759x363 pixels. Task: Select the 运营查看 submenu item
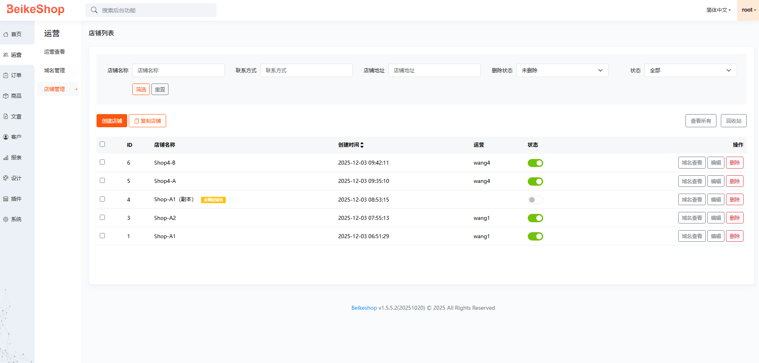(54, 52)
